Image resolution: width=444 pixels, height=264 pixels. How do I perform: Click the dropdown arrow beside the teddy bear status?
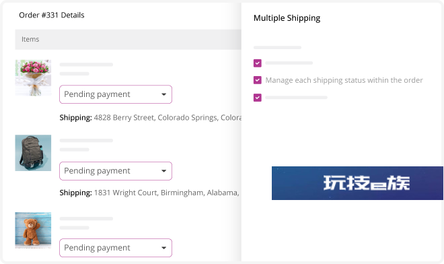[163, 248]
